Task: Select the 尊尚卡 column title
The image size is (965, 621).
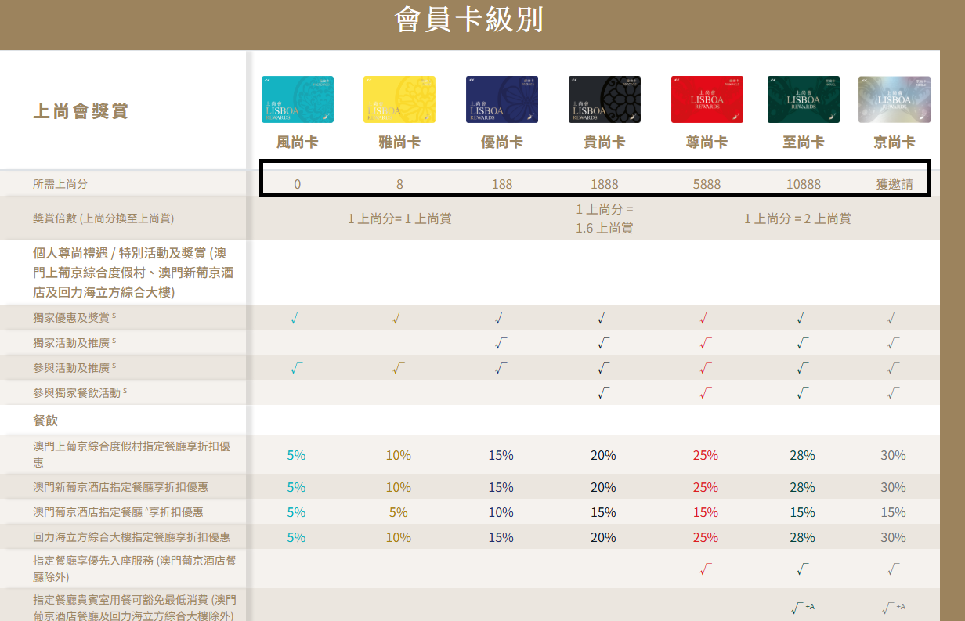Action: [x=707, y=143]
